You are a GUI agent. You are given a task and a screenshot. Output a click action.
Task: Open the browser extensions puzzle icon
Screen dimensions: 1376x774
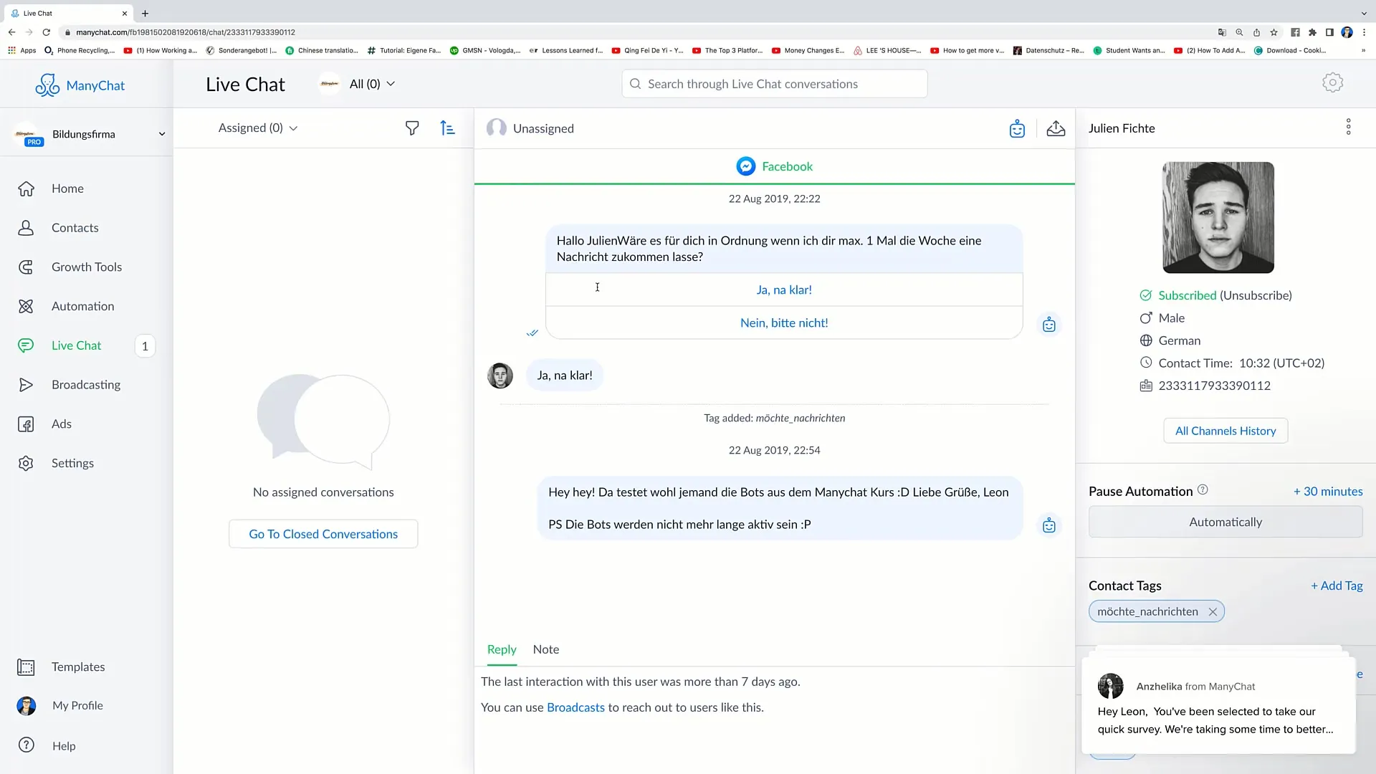pyautogui.click(x=1312, y=32)
